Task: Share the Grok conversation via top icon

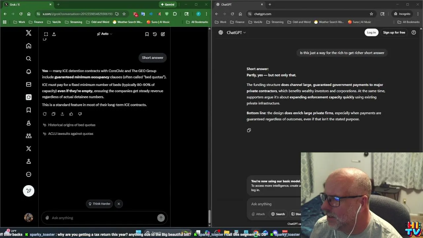Action: coord(54,34)
